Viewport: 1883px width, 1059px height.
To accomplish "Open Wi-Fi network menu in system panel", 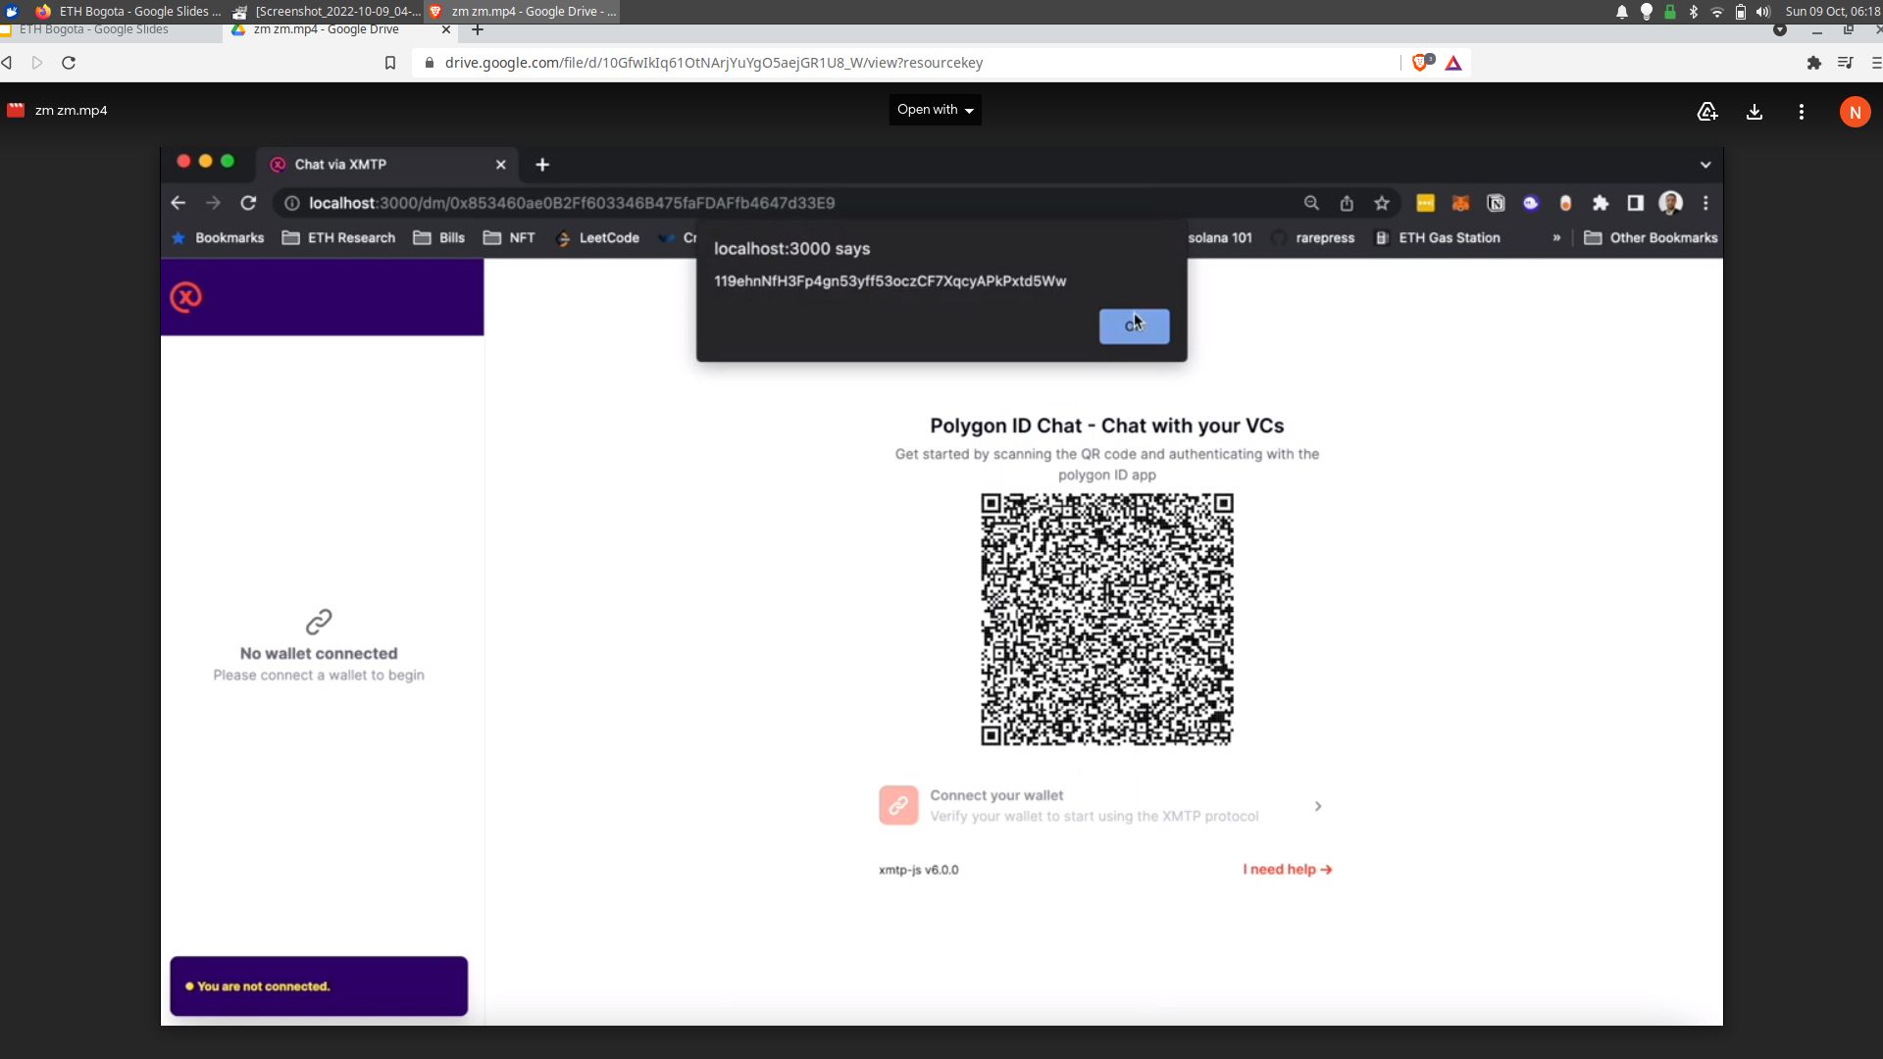I will [x=1717, y=12].
